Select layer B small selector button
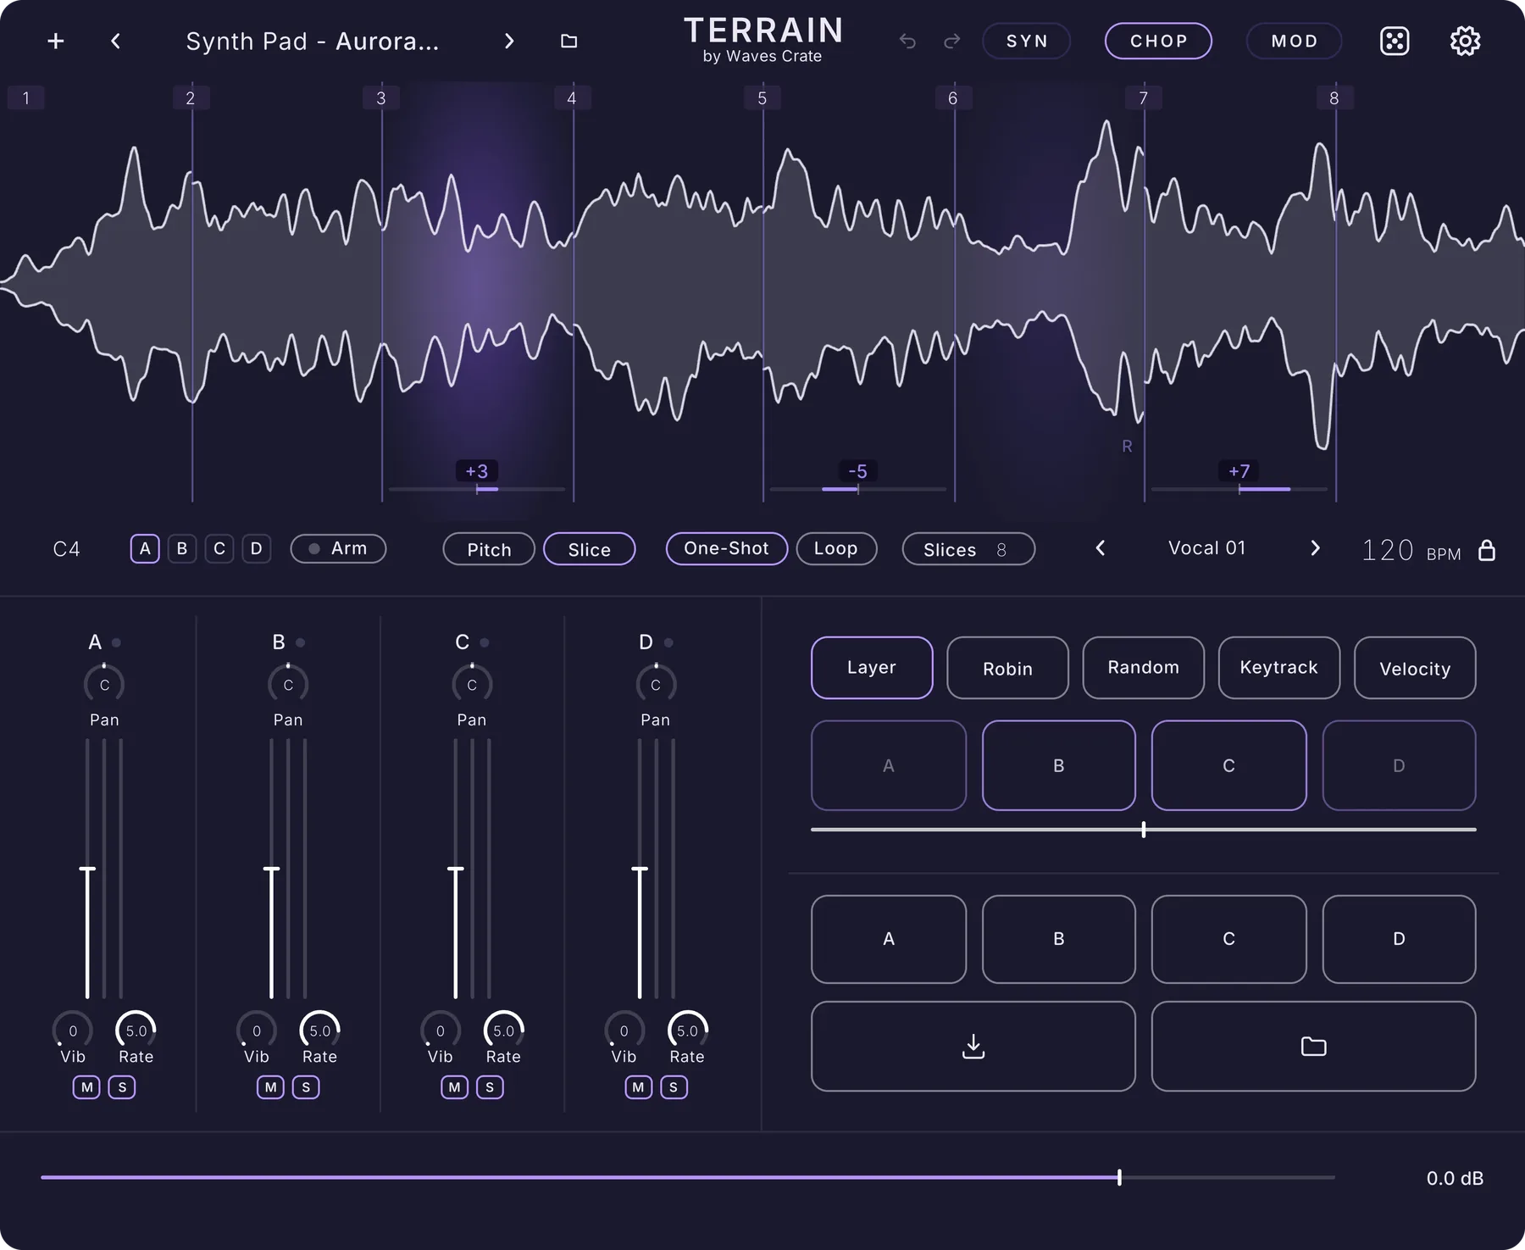This screenshot has width=1525, height=1250. coord(182,548)
